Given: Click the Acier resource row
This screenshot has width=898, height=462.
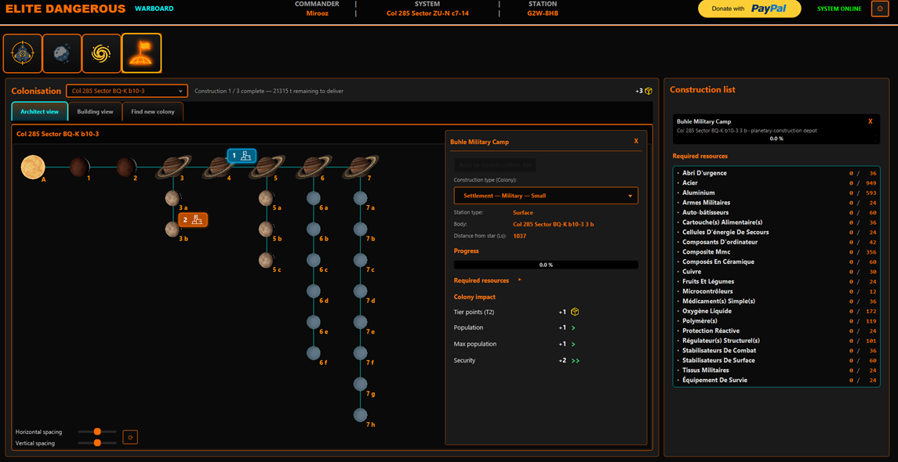Looking at the screenshot, I should [x=776, y=183].
